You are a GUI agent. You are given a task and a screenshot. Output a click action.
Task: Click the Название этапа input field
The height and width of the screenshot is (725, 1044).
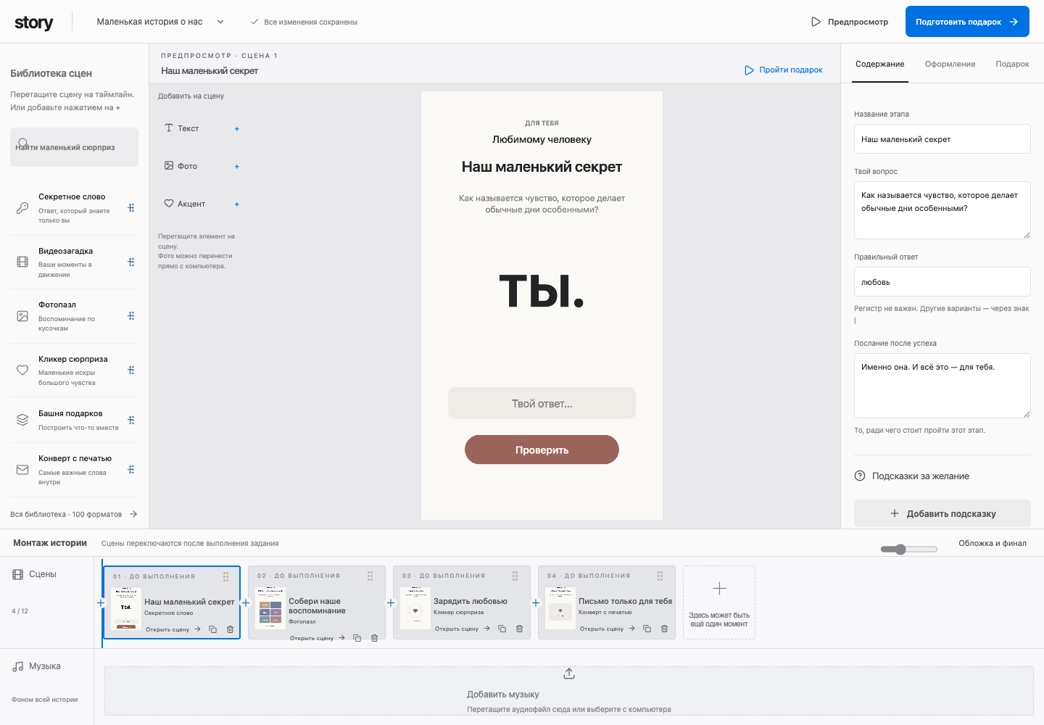tap(942, 139)
